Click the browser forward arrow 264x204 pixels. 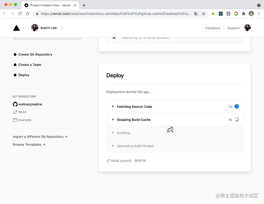point(12,14)
